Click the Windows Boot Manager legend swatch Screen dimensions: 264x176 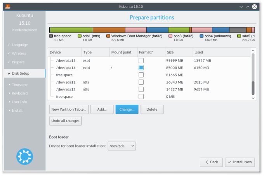[108, 36]
